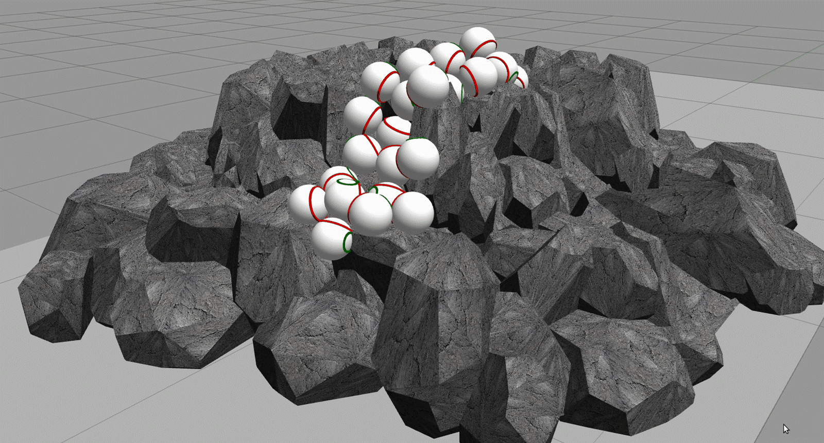The image size is (824, 443).
Task: Click the green loop atop the lower sphere
Action: pos(346,180)
